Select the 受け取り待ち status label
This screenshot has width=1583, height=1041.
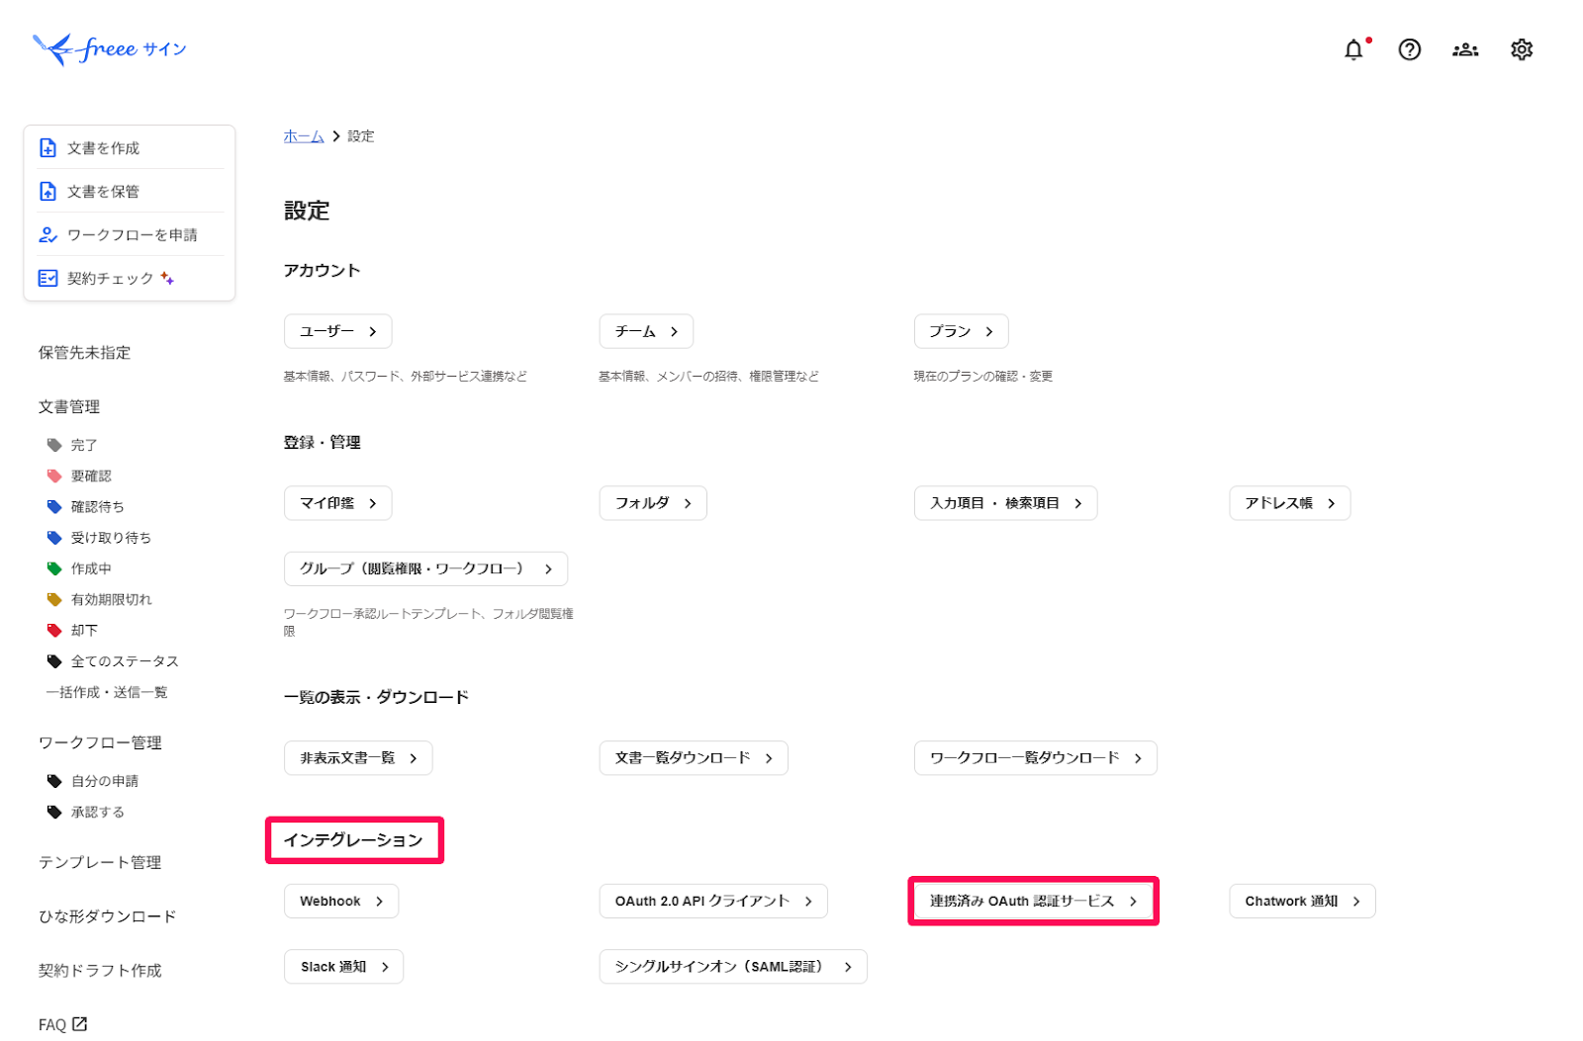(x=111, y=538)
